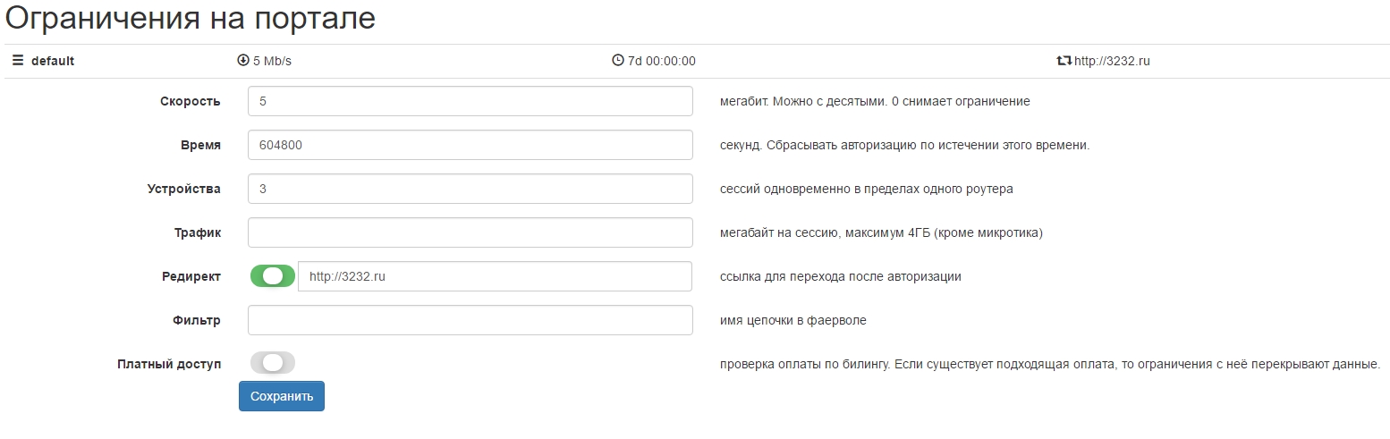
Task: Click the Редирект label text
Action: 191,276
